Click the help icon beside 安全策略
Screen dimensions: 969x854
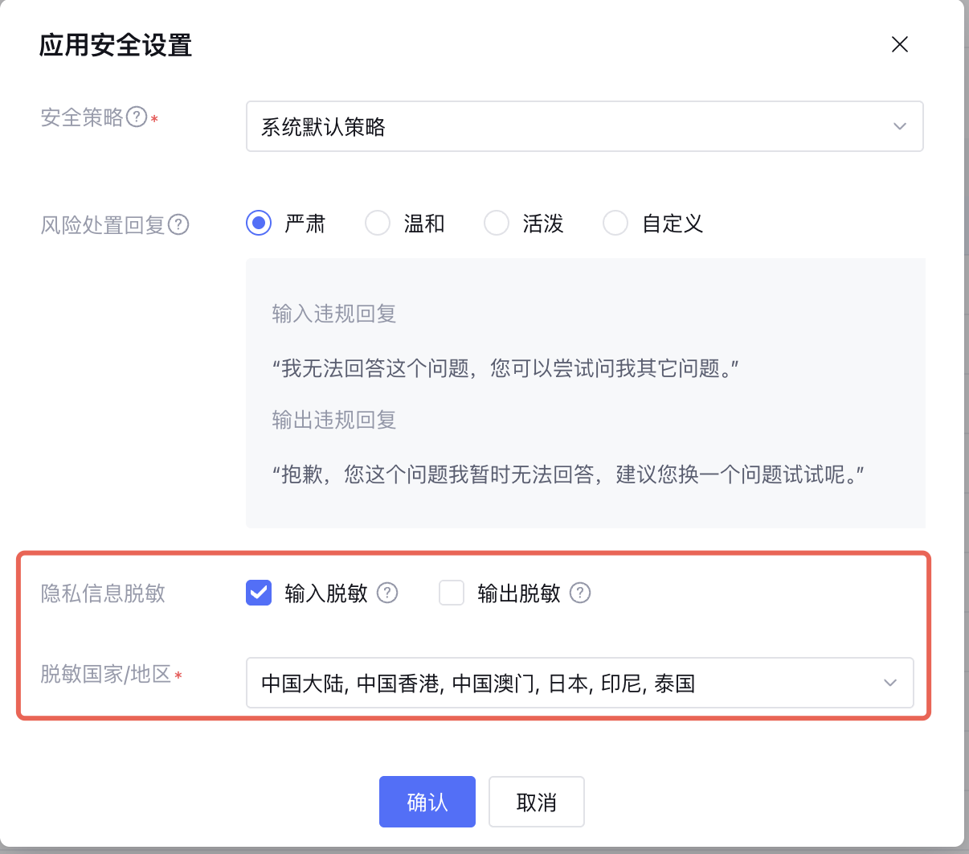click(137, 117)
